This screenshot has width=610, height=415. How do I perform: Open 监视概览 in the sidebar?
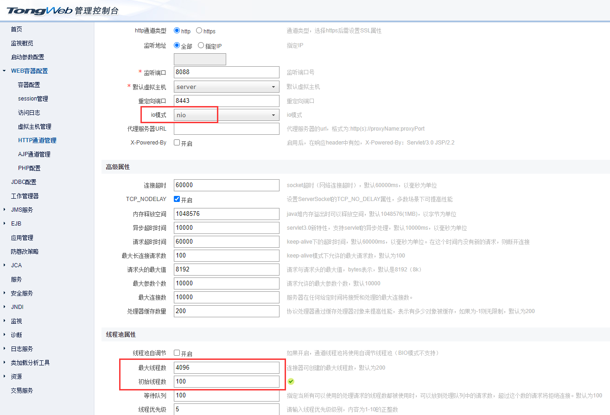pyautogui.click(x=22, y=43)
